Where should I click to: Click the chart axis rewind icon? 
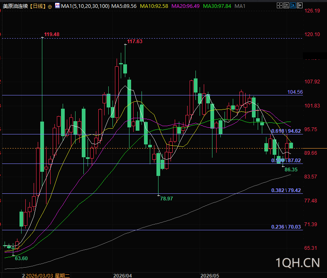pos(286,5)
